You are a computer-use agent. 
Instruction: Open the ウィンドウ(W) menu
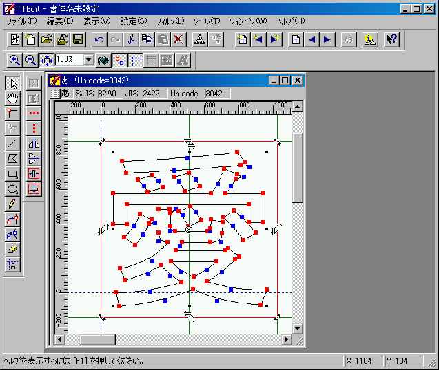tap(248, 21)
